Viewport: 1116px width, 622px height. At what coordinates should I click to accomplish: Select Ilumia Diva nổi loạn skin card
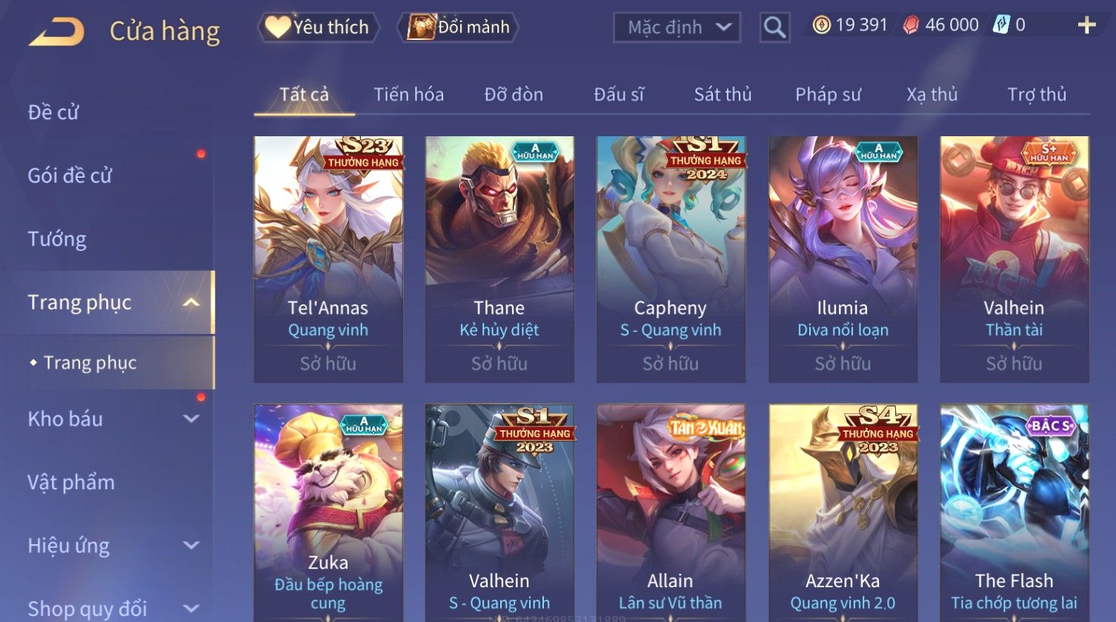(x=843, y=259)
